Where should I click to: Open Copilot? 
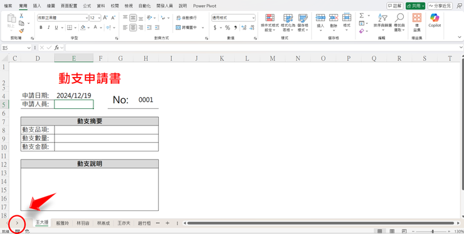(x=435, y=21)
